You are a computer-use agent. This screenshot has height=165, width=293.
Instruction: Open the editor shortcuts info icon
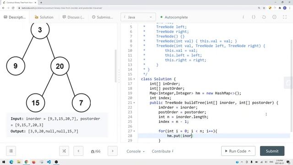coord(243,17)
